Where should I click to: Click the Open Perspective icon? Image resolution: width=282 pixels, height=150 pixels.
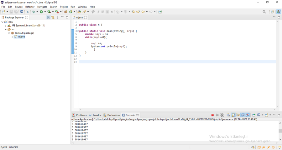[272, 12]
